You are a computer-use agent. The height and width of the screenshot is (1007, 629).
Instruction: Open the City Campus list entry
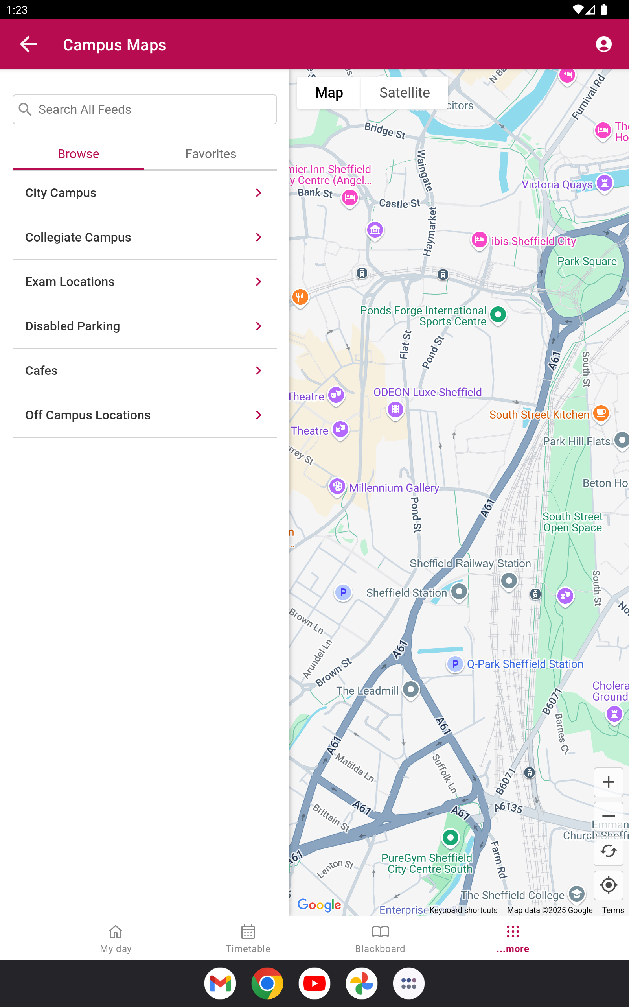tap(144, 193)
